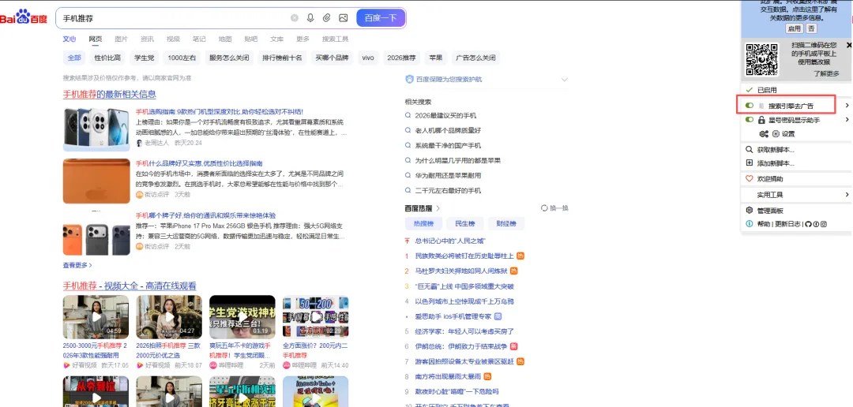The width and height of the screenshot is (853, 407).
Task: Open the 百度热搜 arrow
Action: pos(438,208)
